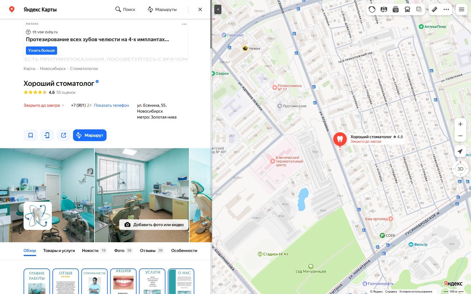The width and height of the screenshot is (471, 294).
Task: Open more map tools three-dot menu
Action: click(446, 9)
